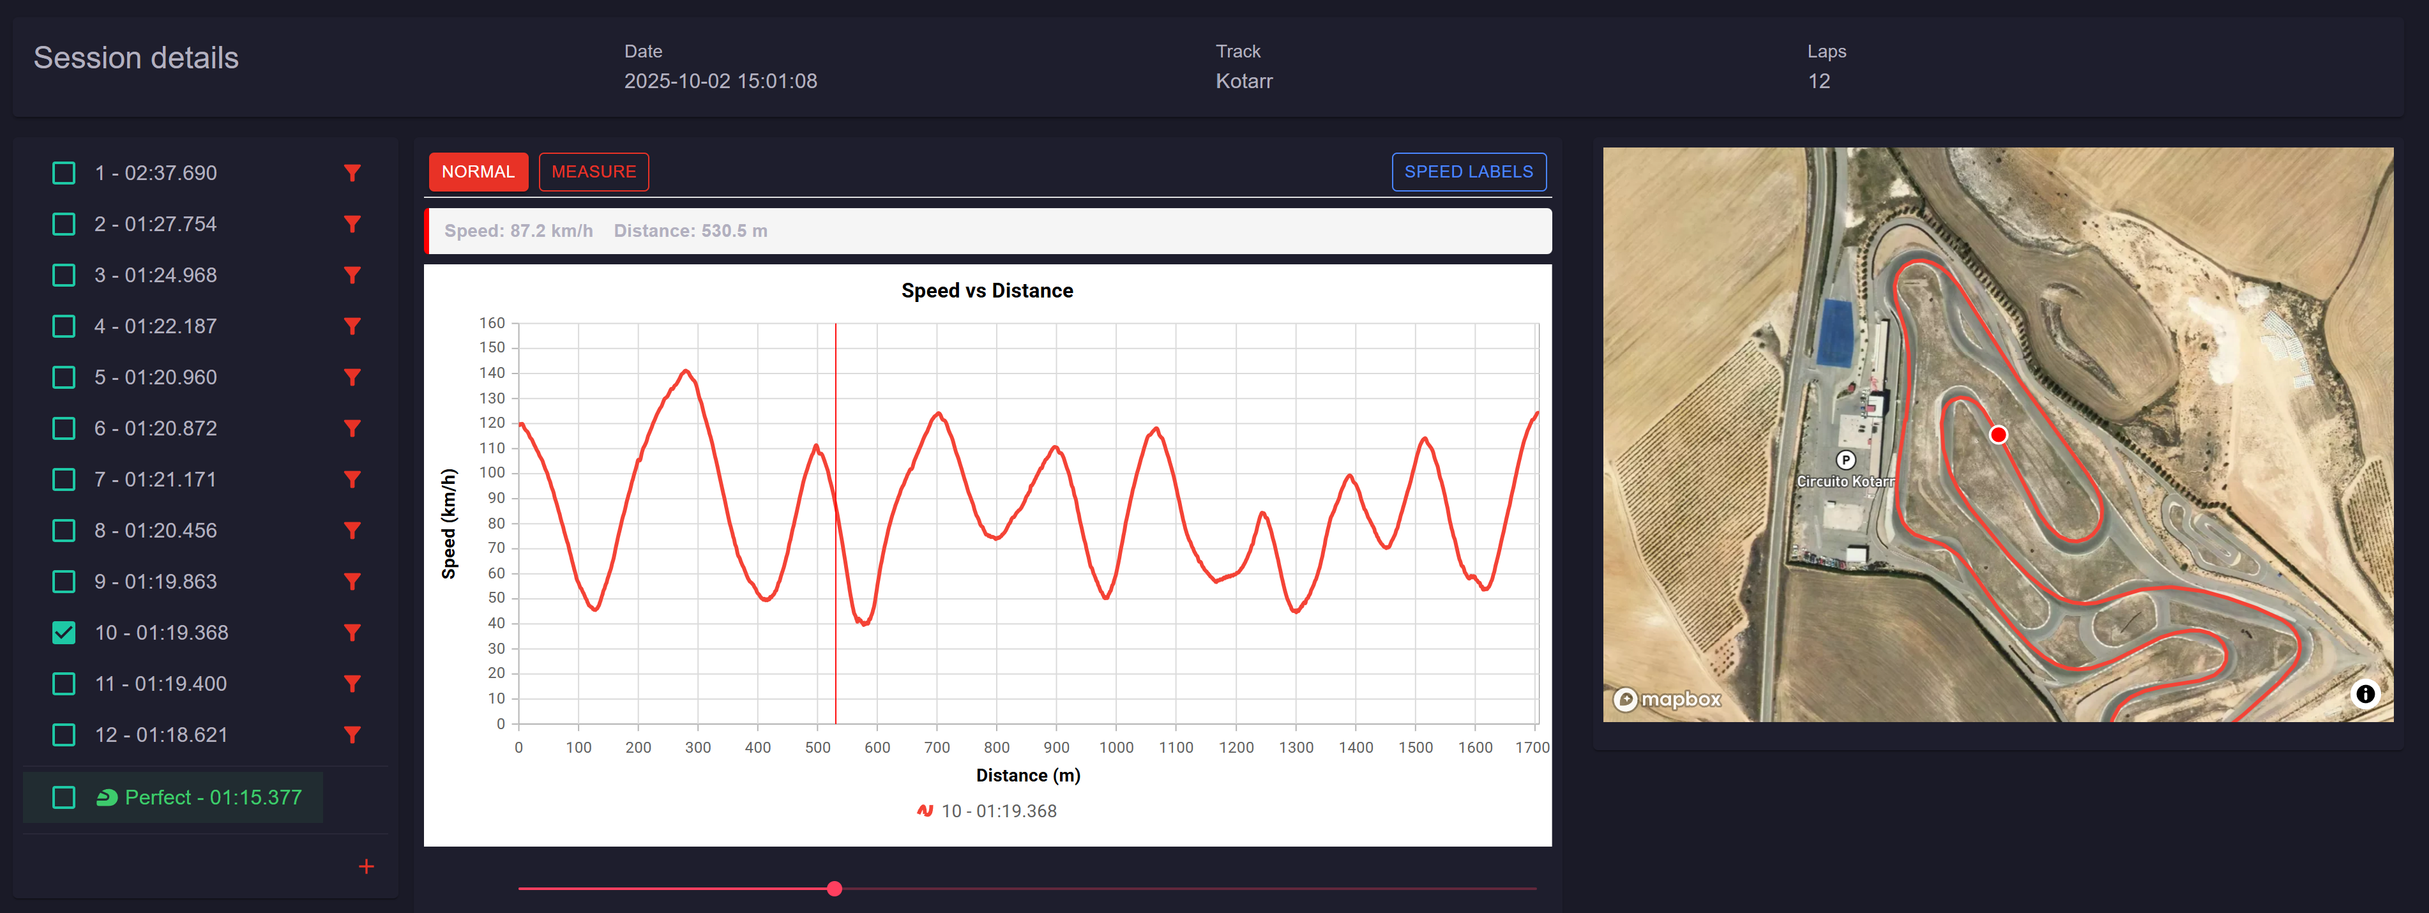
Task: Open the filter for lap 5 - 01:20.960
Action: (352, 377)
